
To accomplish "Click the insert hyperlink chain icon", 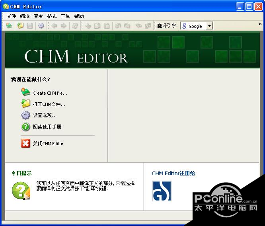I will click(138, 26).
